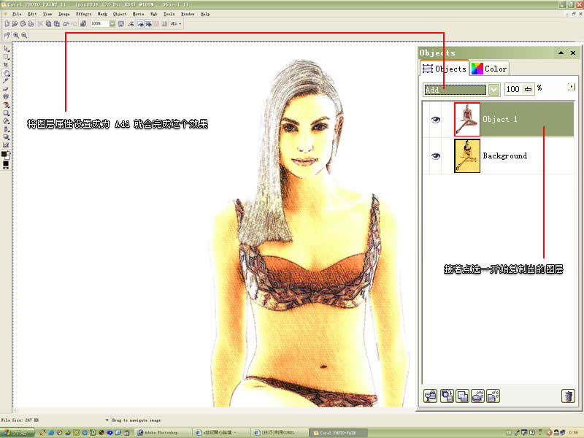Open the Window menu

pos(188,14)
